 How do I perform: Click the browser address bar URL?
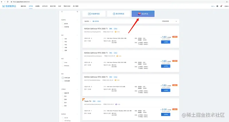[x=21, y=2]
